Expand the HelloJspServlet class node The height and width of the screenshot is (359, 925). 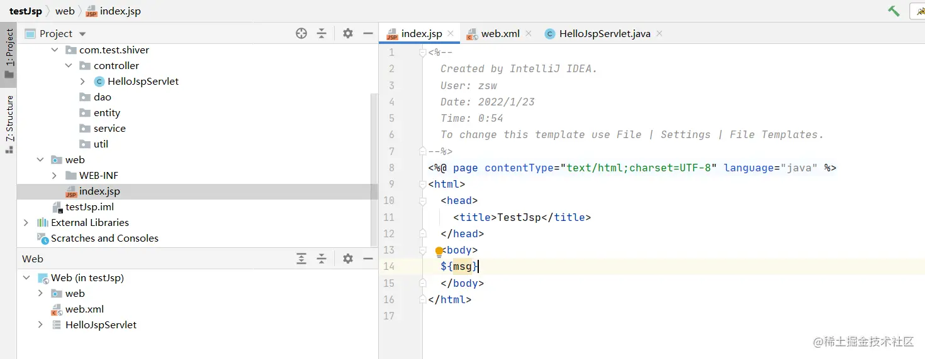pyautogui.click(x=82, y=81)
